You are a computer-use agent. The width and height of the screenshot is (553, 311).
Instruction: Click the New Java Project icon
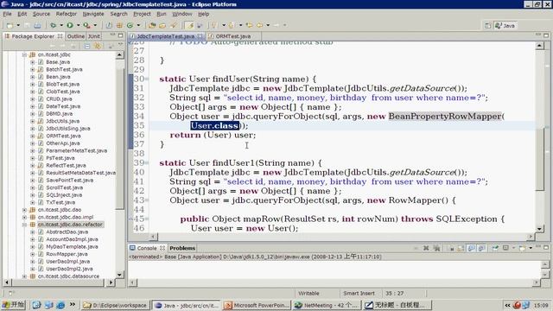click(x=110, y=25)
